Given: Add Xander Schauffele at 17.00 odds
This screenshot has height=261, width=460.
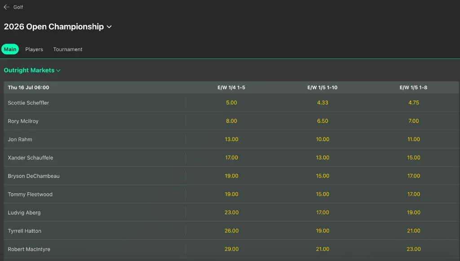Looking at the screenshot, I should click(231, 158).
